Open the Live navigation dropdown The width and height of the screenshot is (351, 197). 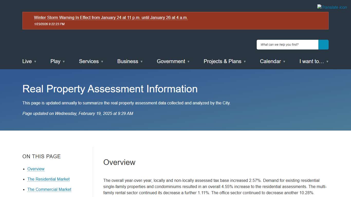pos(35,62)
